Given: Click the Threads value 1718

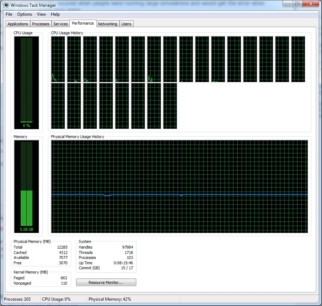Looking at the screenshot, I should tap(129, 253).
